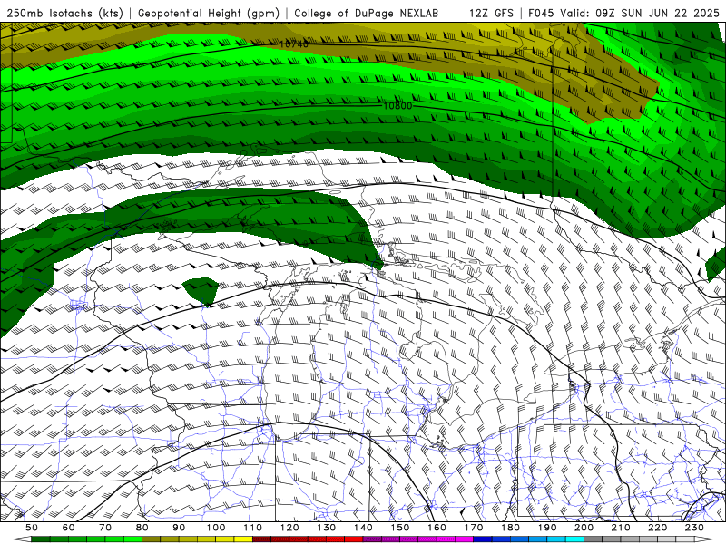726x544 pixels.
Task: Pick the dark blue swatch starting at 170
Action: point(483,539)
